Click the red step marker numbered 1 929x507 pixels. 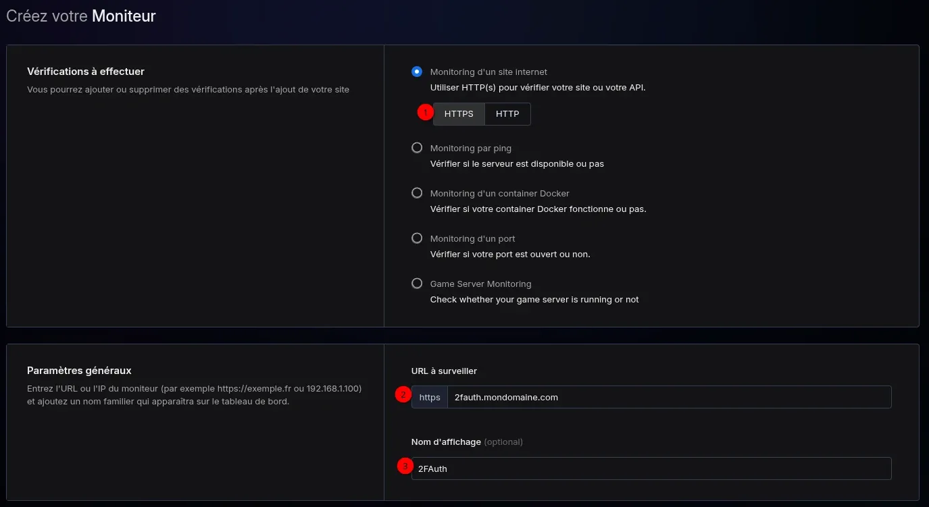425,113
